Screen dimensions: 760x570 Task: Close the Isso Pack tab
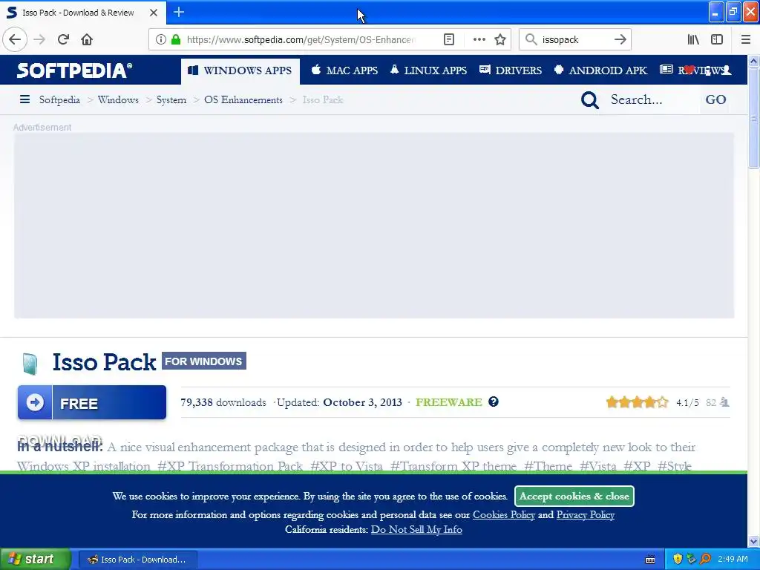[154, 13]
